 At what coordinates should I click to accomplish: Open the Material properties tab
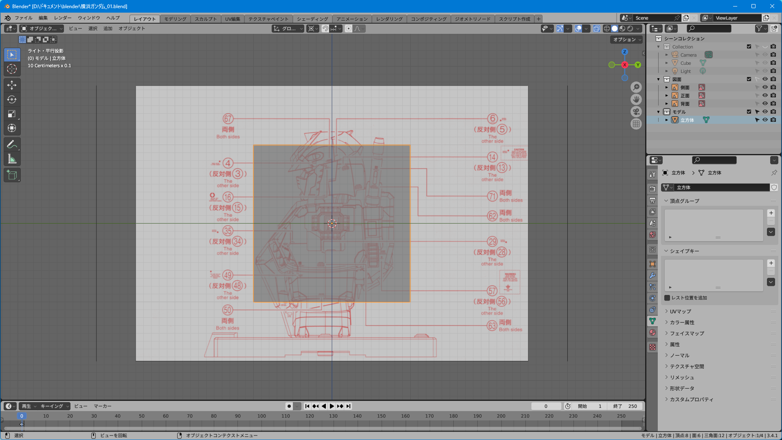(652, 332)
